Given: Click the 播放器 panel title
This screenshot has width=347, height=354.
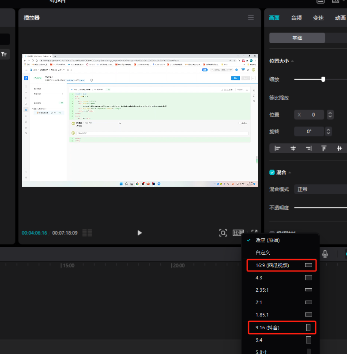Looking at the screenshot, I should tap(32, 18).
